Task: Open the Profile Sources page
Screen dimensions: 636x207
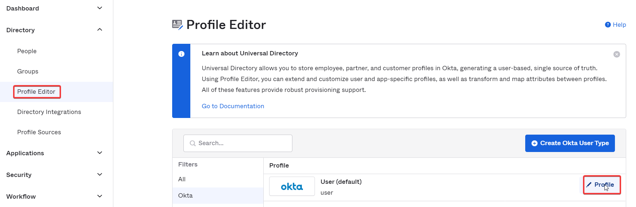Action: click(39, 132)
